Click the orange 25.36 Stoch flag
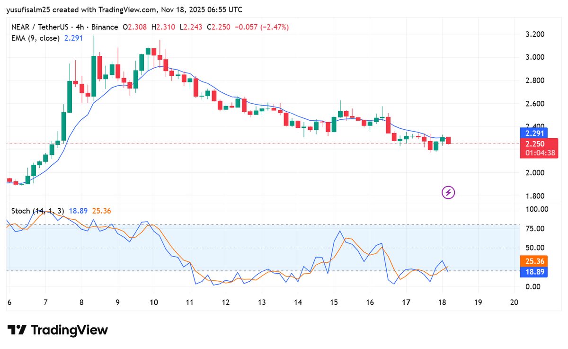The image size is (568, 349). (535, 261)
